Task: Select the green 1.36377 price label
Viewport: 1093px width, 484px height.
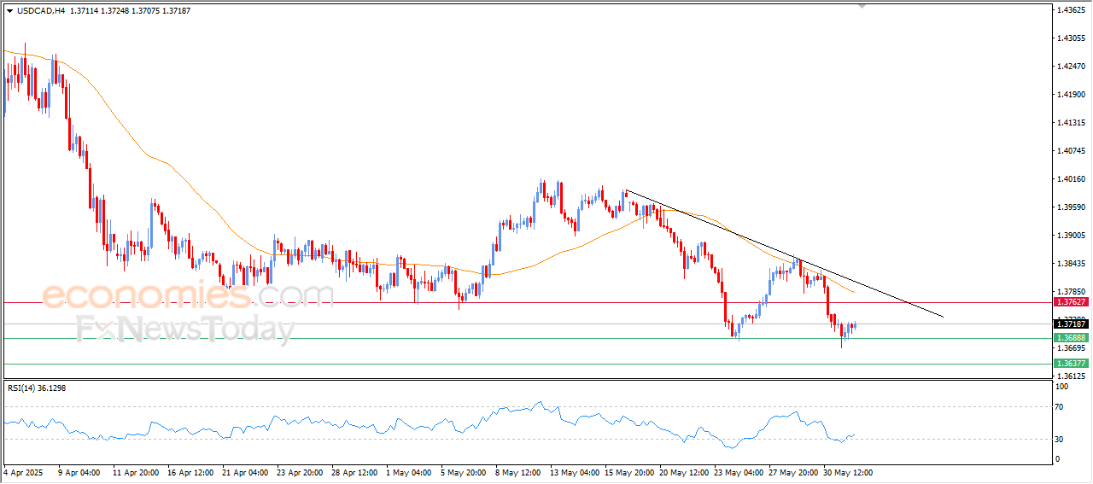Action: point(1070,364)
